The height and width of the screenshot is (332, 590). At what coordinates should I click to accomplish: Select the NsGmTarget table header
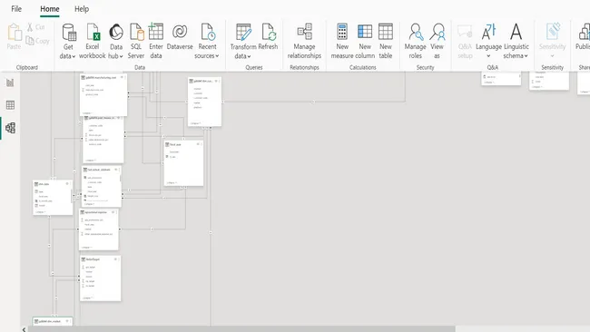click(101, 259)
